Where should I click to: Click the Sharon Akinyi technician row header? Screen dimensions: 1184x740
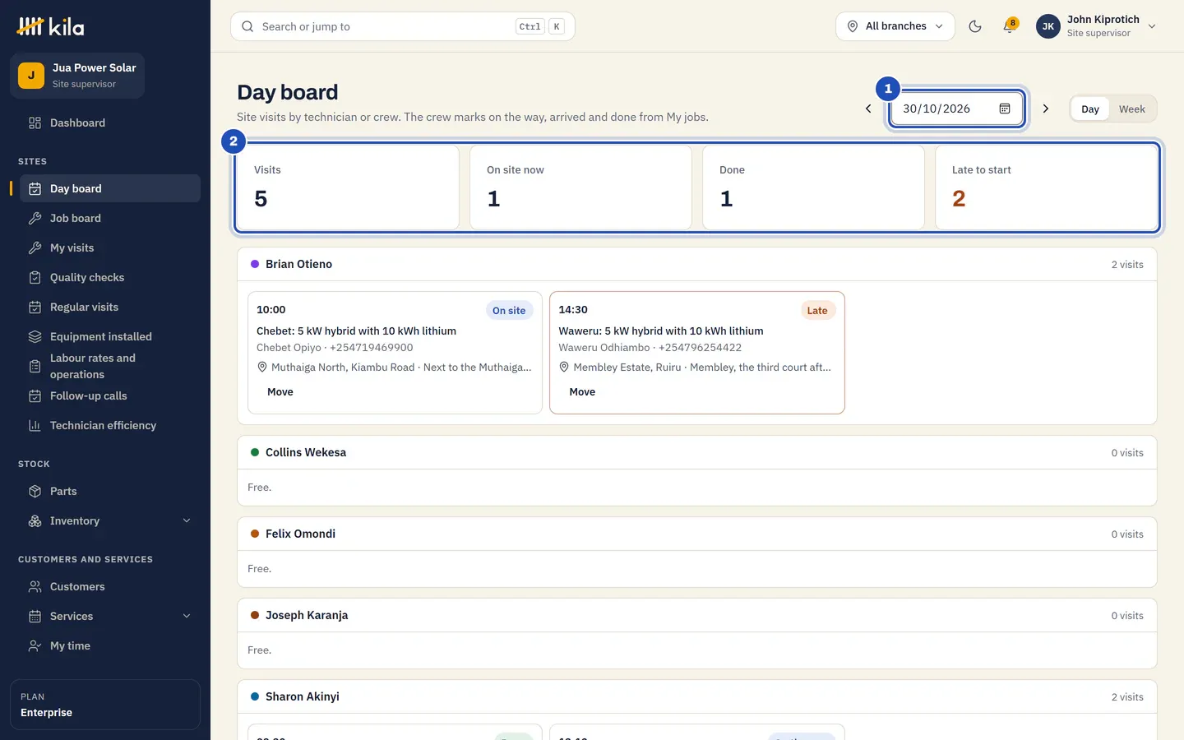[x=697, y=696]
